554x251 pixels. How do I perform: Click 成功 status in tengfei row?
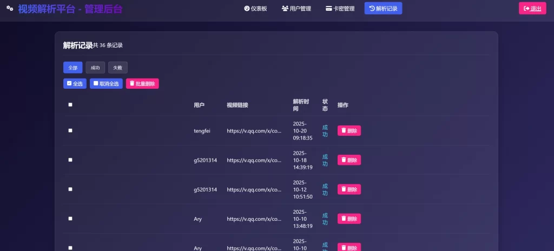pos(325,131)
